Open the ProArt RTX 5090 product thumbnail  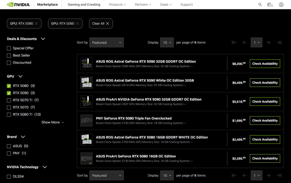87,101
